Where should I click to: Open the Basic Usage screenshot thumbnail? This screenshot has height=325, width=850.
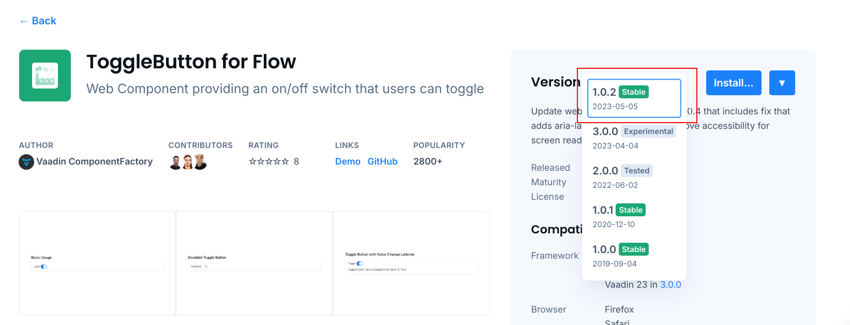(x=98, y=263)
